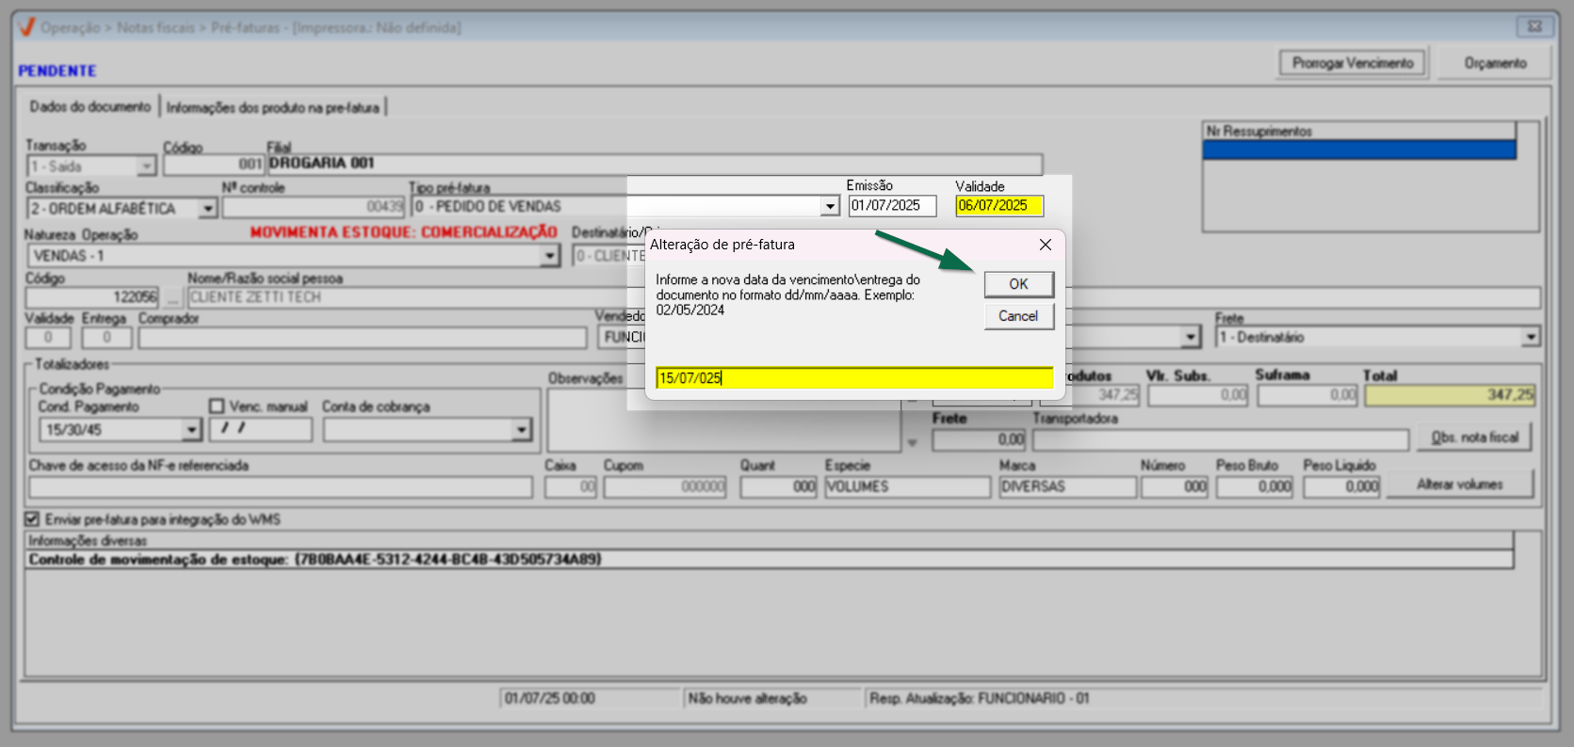This screenshot has width=1574, height=747.
Task: Click the Filial field DROGARIA 001
Action: (x=655, y=164)
